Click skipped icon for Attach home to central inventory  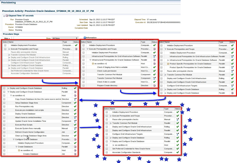click(x=75, y=117)
